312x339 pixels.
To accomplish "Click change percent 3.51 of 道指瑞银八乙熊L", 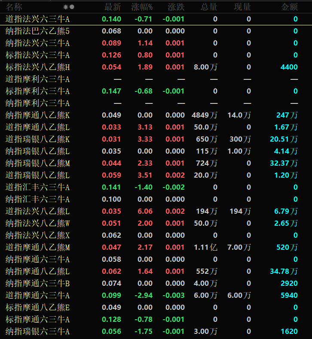I will (x=145, y=175).
